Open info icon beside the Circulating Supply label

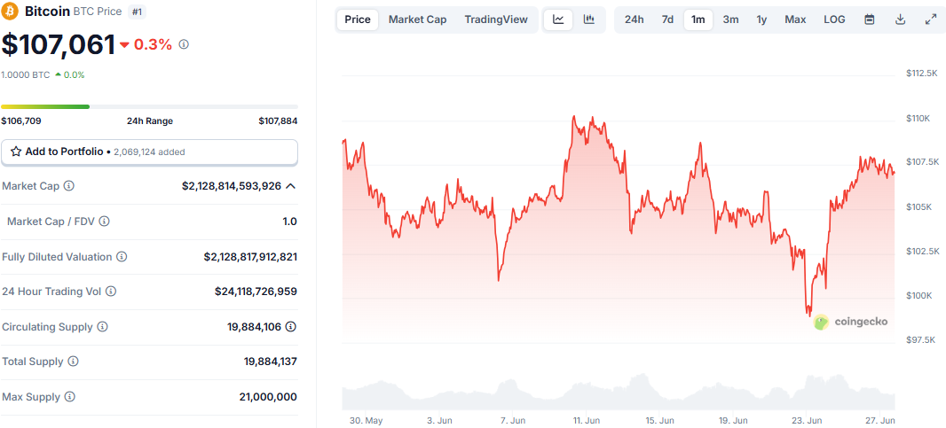[x=103, y=327]
